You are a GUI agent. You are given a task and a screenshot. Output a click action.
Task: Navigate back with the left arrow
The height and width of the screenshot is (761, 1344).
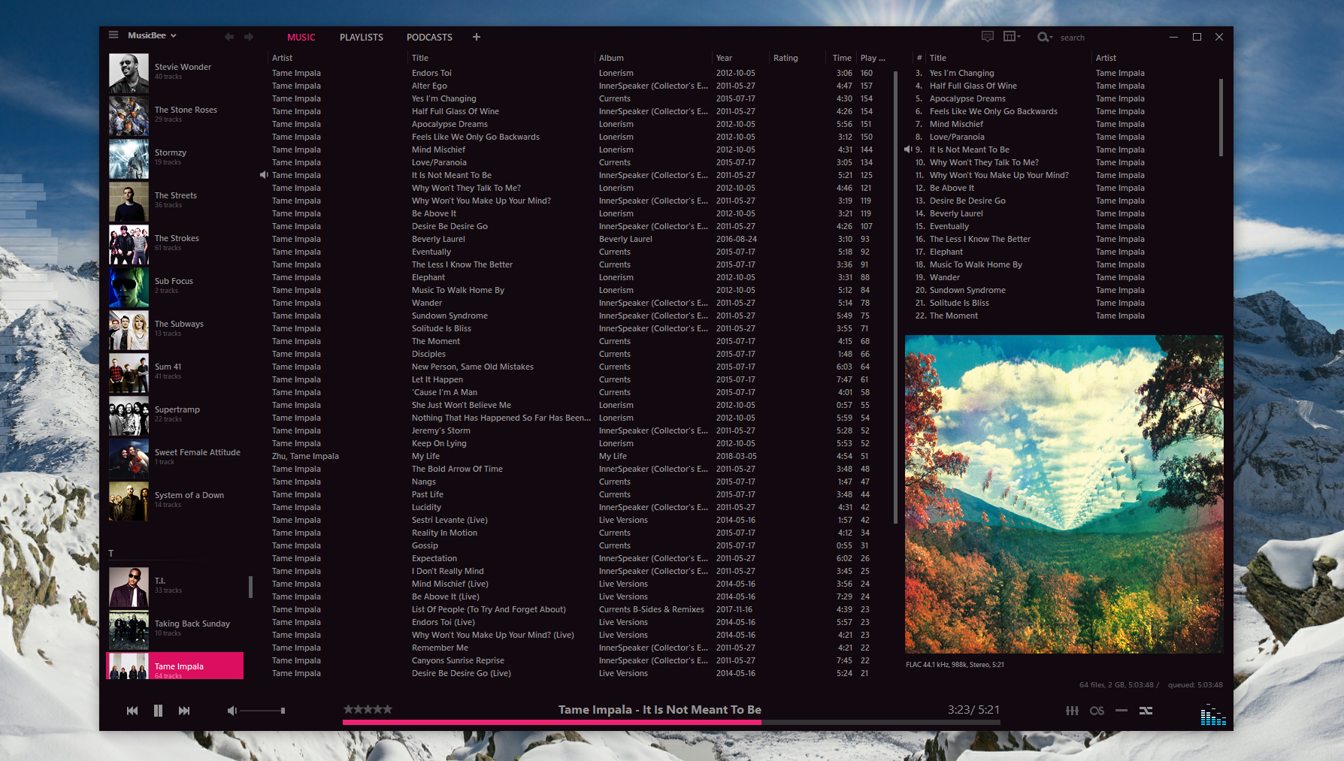pyautogui.click(x=229, y=37)
